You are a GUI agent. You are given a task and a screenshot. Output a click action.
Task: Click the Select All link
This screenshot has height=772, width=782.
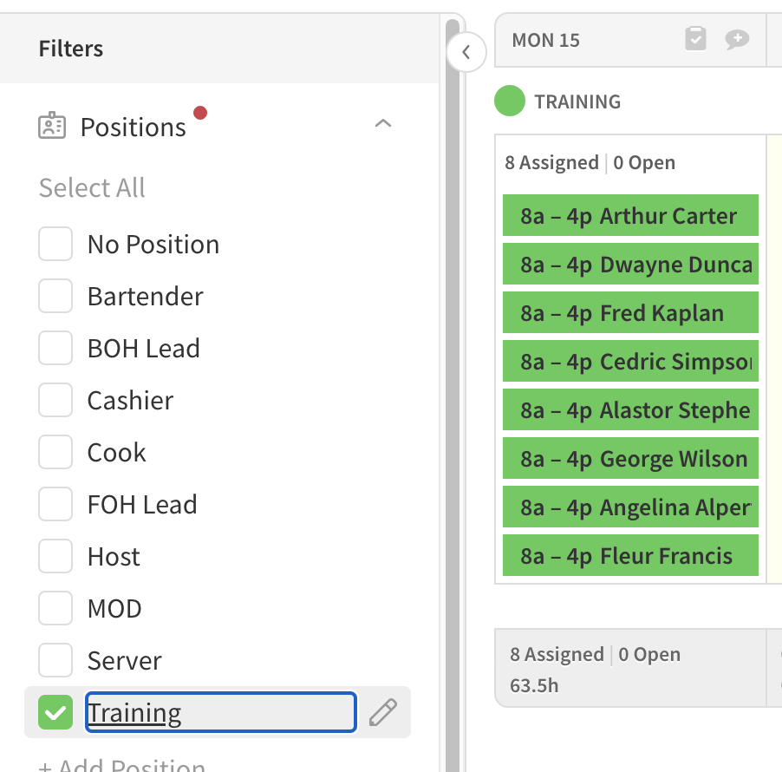[x=92, y=188]
